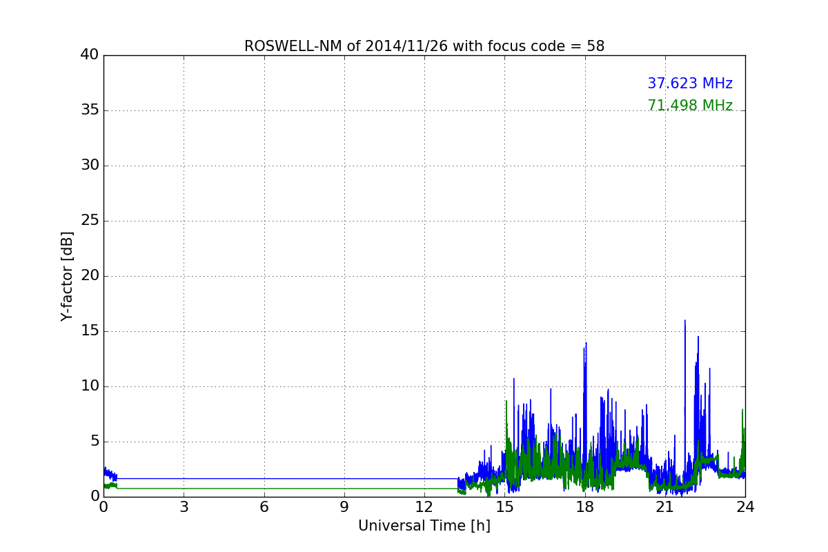Click the y-axis tick label 40
Image resolution: width=828 pixels, height=552 pixels.
[x=90, y=55]
